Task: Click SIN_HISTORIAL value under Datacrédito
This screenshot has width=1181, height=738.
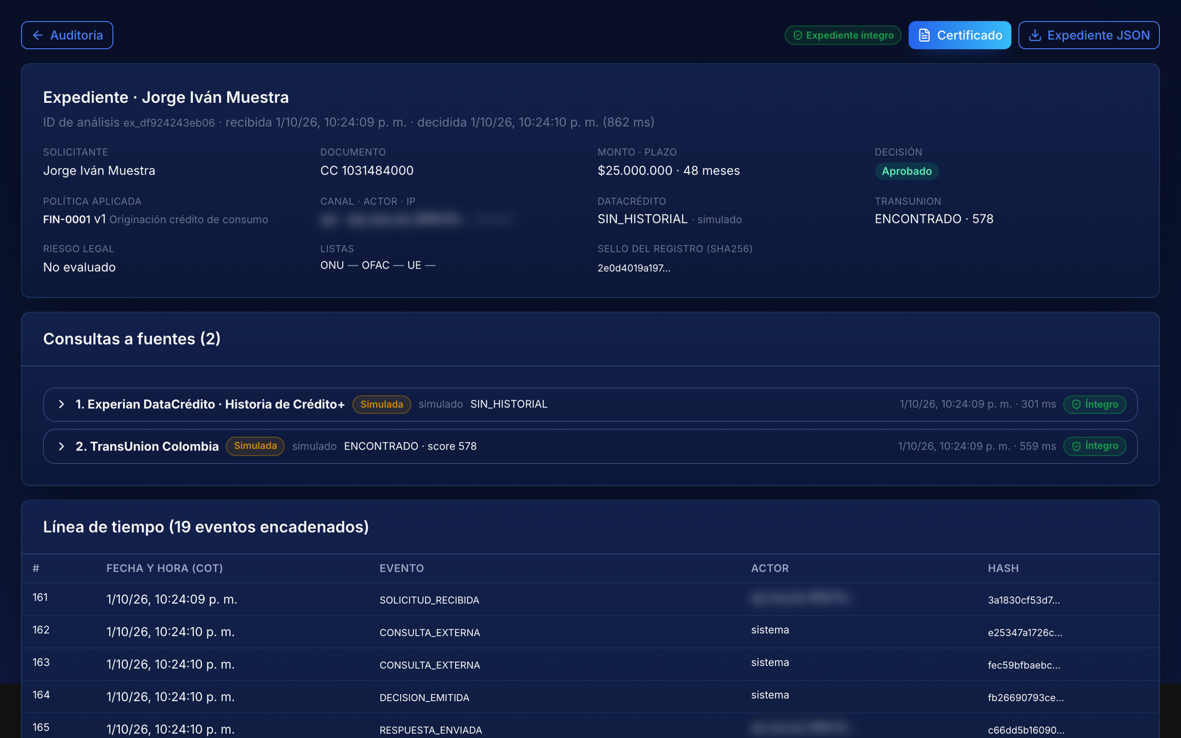Action: pos(642,219)
